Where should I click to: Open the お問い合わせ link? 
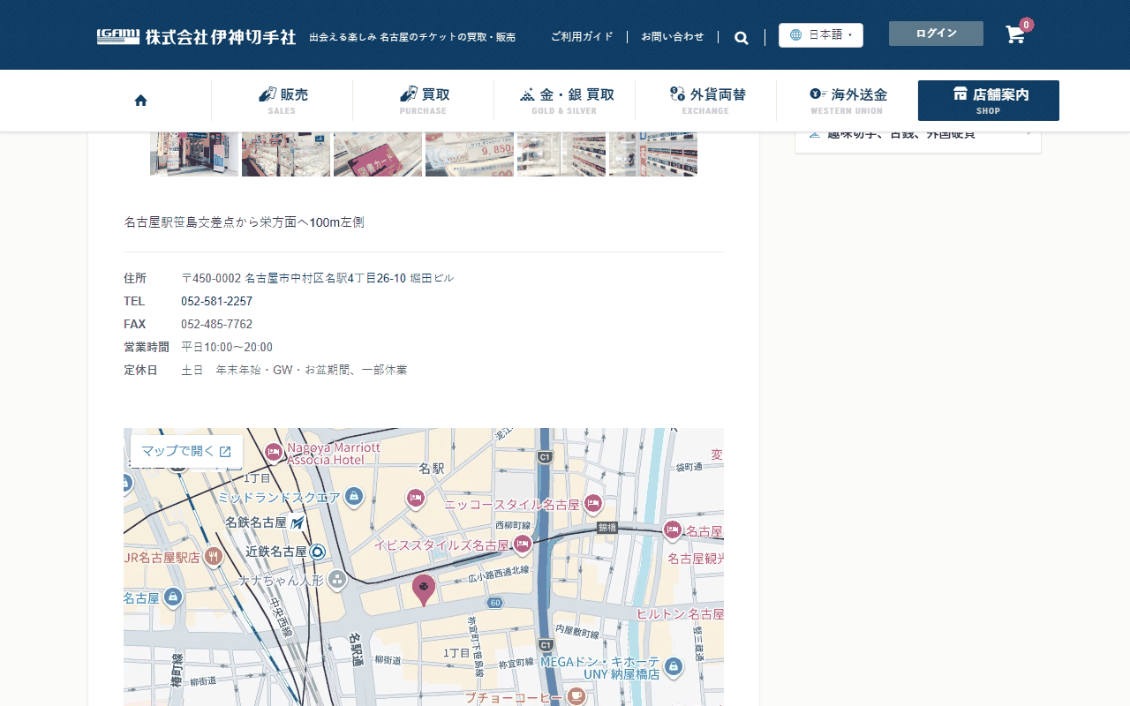673,37
